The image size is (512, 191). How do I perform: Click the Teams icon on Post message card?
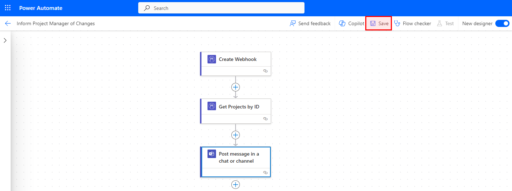point(212,154)
